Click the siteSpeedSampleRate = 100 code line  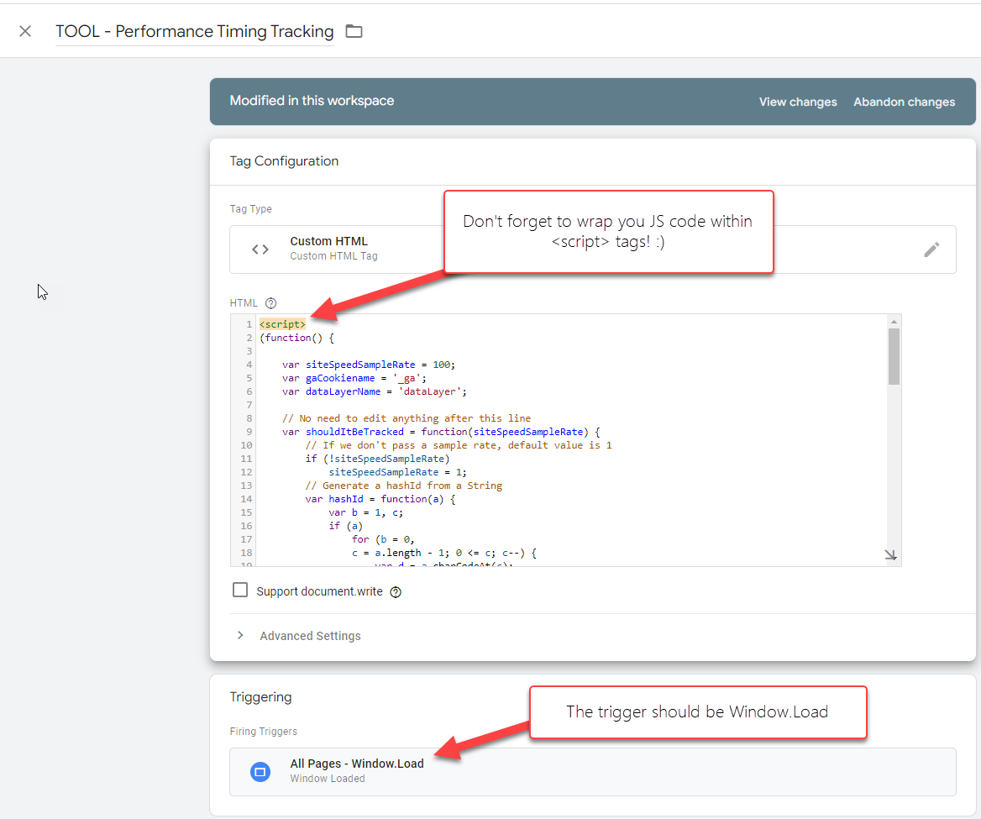click(368, 365)
